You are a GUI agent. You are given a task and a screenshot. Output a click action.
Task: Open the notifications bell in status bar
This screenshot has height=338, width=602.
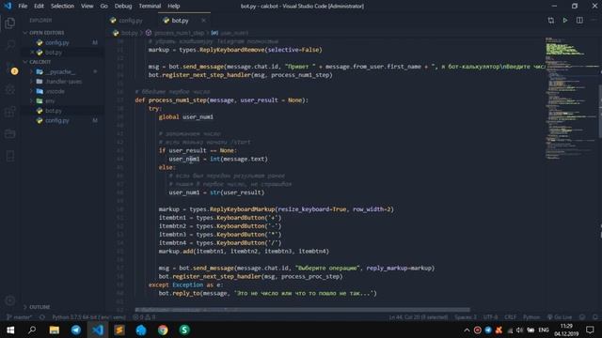(595, 317)
